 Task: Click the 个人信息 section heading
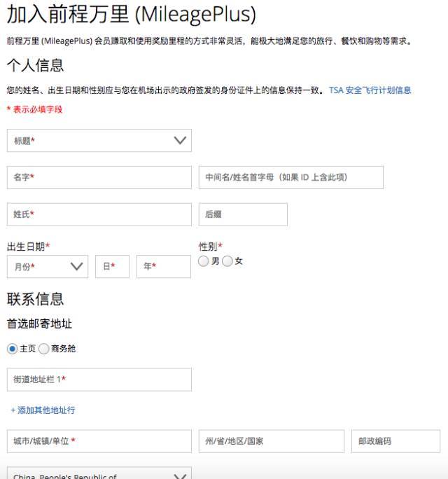pos(36,65)
